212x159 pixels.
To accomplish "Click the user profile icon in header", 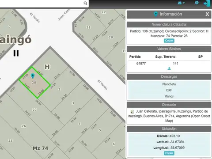I will (197, 3).
